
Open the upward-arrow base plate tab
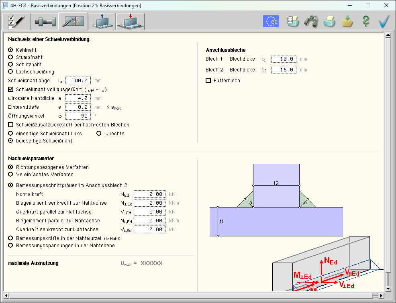(102, 22)
